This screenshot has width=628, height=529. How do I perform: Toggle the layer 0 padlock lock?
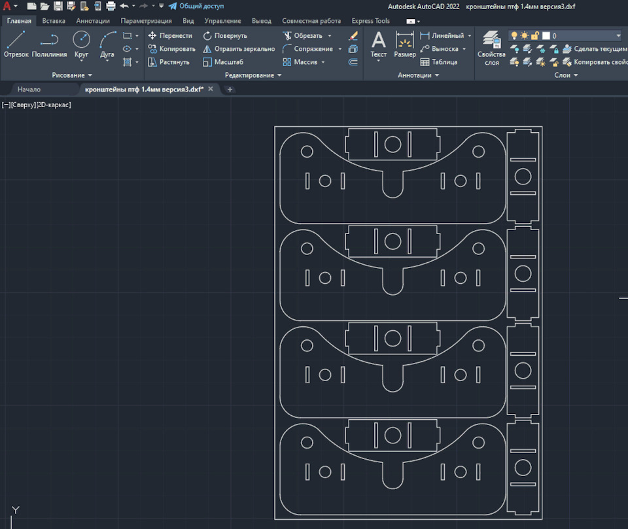[534, 35]
